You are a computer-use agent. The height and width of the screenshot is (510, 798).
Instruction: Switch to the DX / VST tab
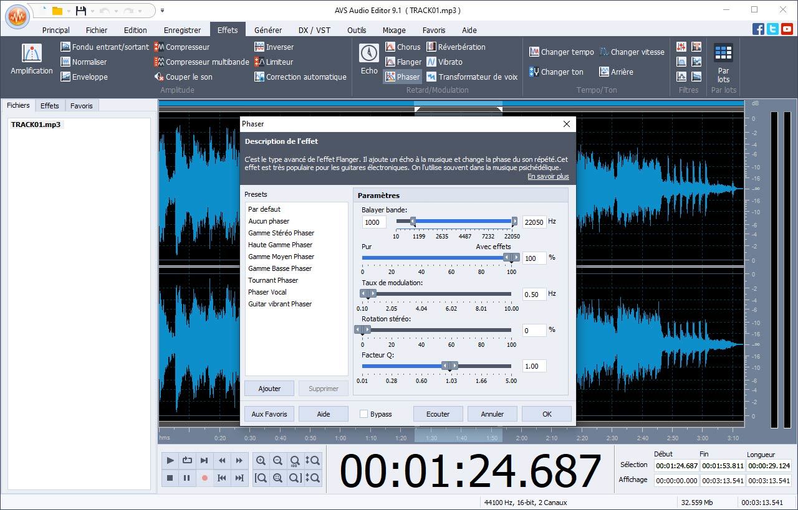(314, 30)
